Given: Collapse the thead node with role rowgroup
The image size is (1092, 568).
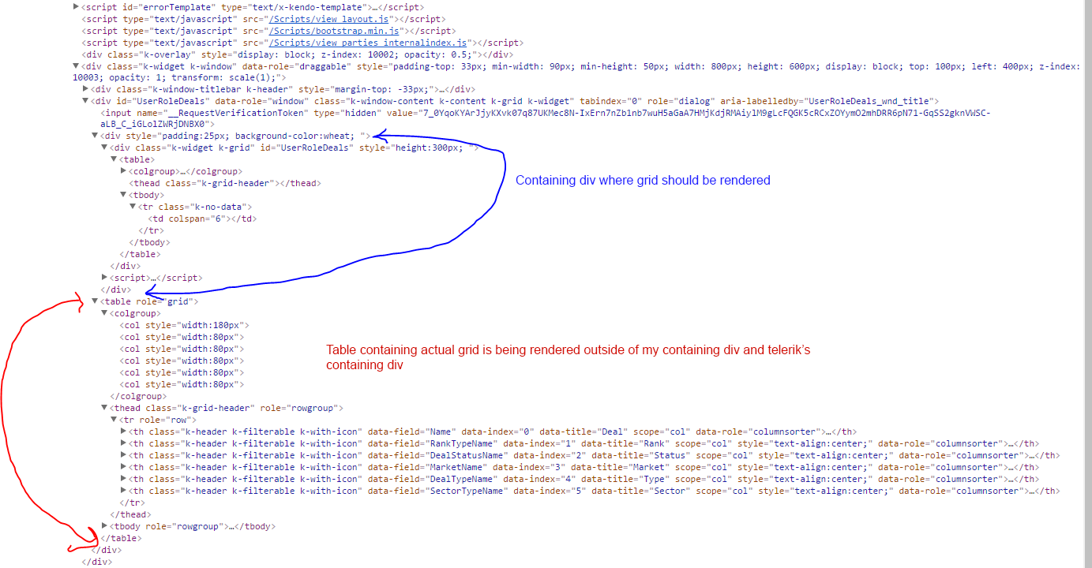Looking at the screenshot, I should pyautogui.click(x=104, y=408).
